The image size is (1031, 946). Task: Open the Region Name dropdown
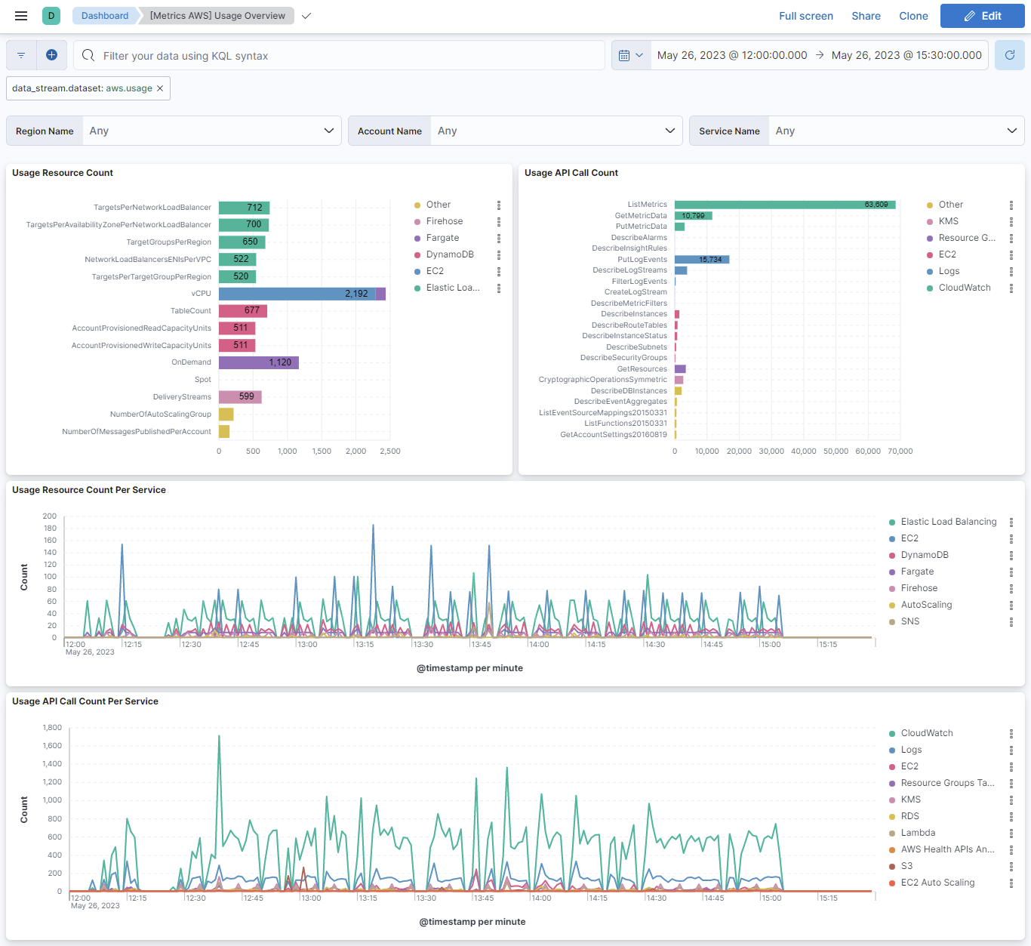(212, 130)
